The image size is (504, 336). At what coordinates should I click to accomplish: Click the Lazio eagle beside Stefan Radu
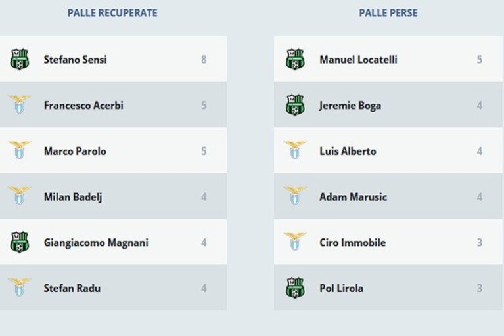pyautogui.click(x=19, y=287)
